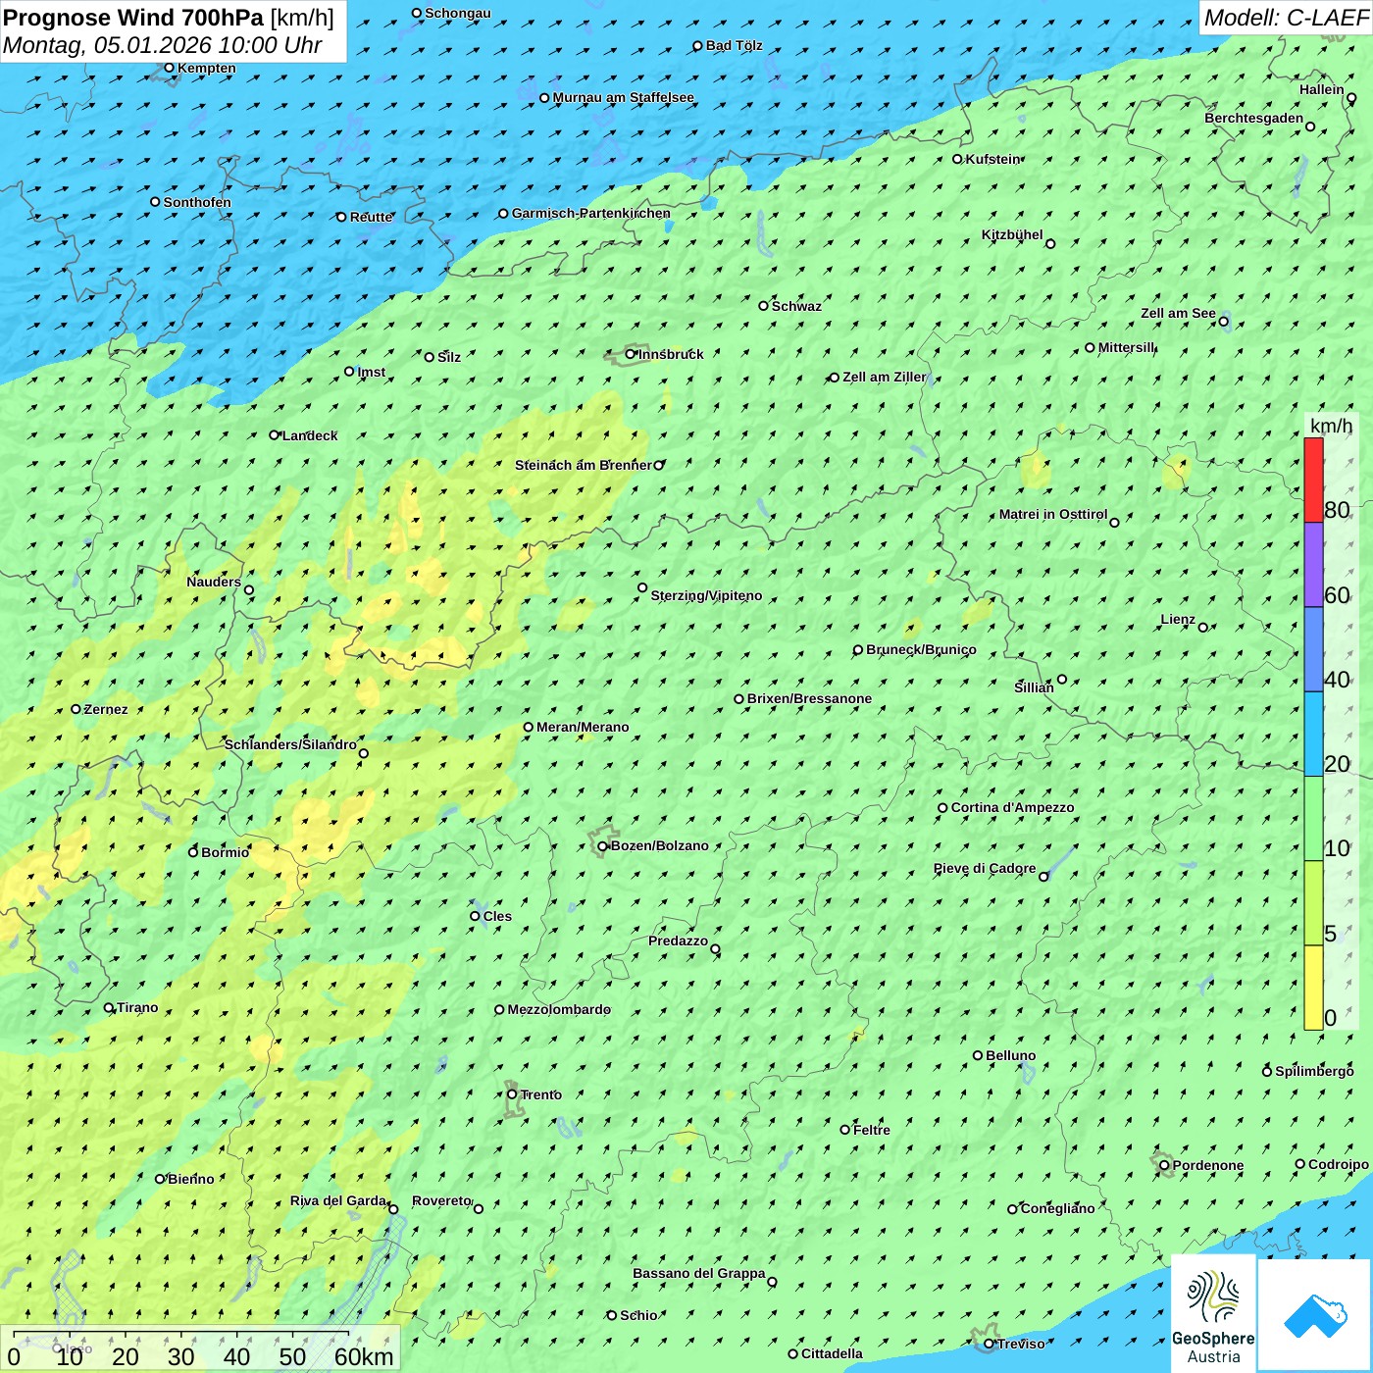Click the GeoSphere Austria logo
Screen dimensions: 1373x1373
[1213, 1313]
